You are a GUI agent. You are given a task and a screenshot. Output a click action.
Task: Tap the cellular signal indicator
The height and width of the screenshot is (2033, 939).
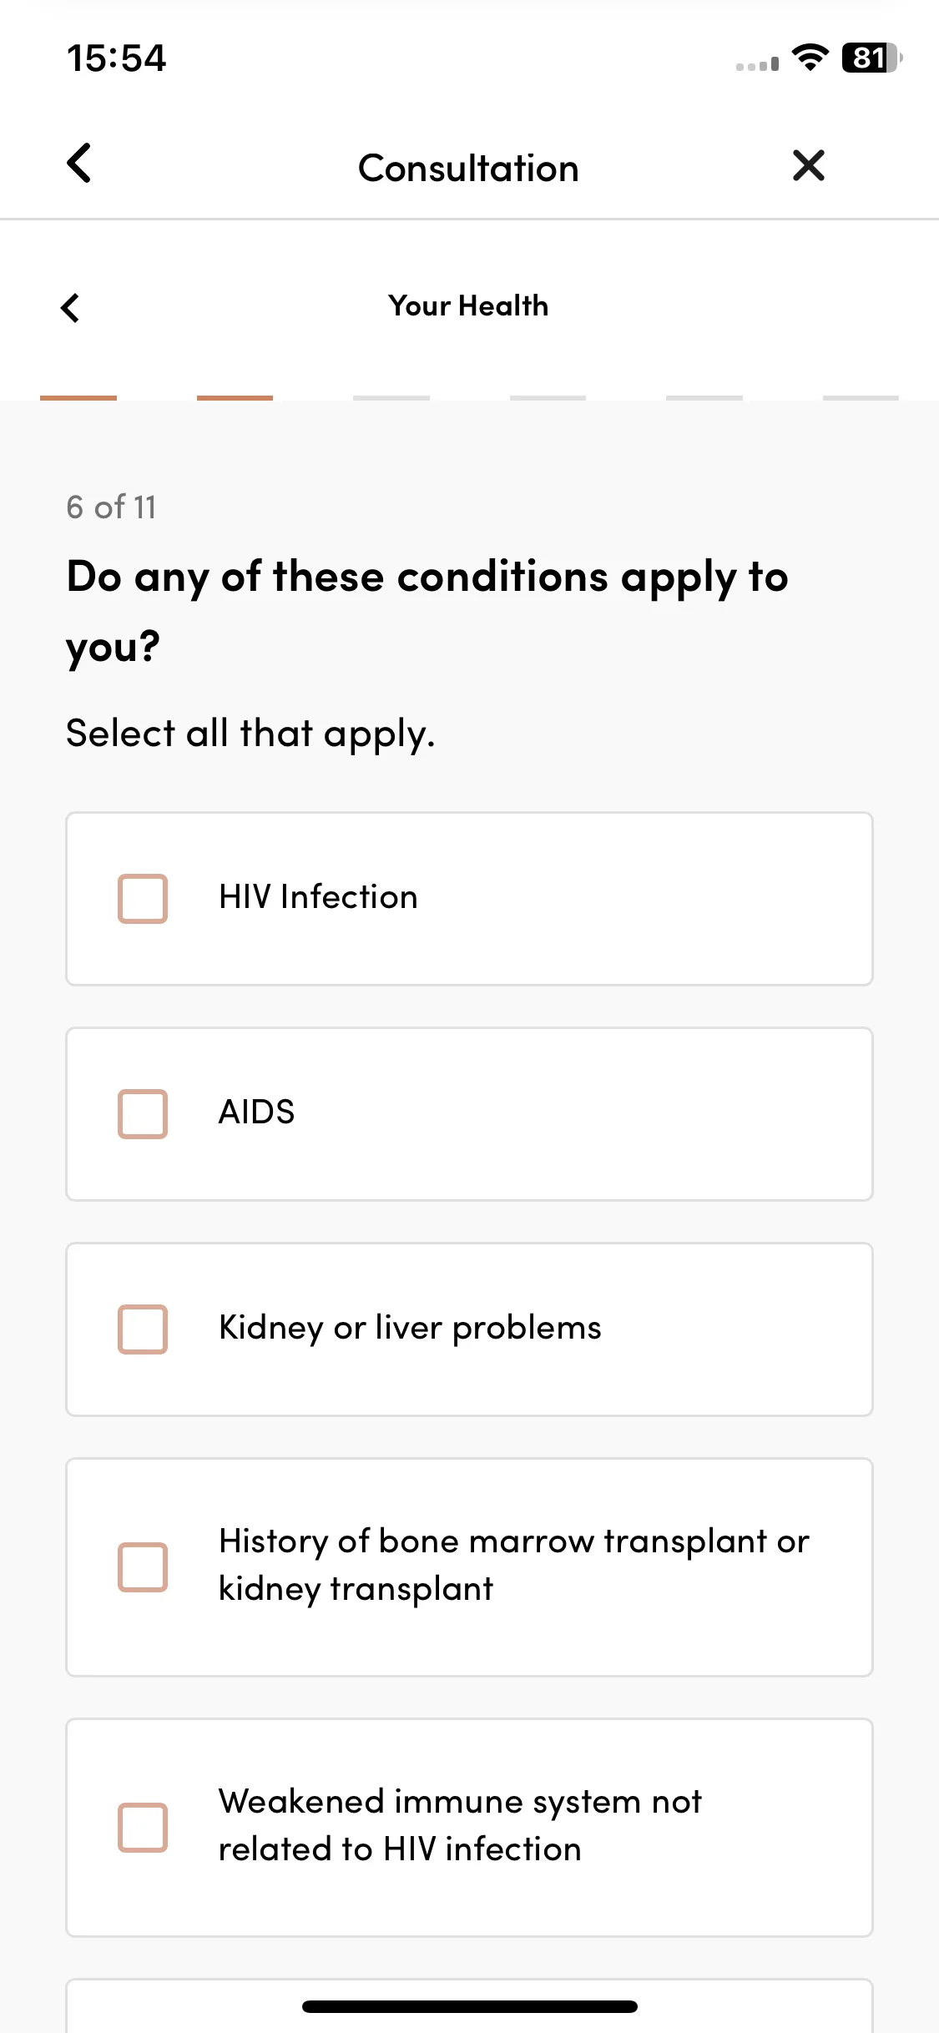(x=757, y=63)
